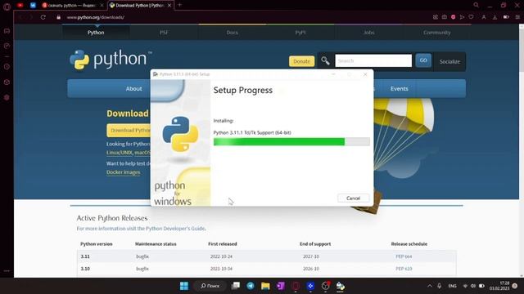
Task: Select the Community top navigation tab
Action: [436, 33]
